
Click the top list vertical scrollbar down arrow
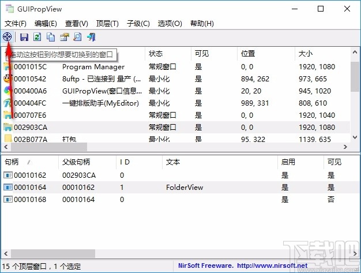[x=355, y=137]
